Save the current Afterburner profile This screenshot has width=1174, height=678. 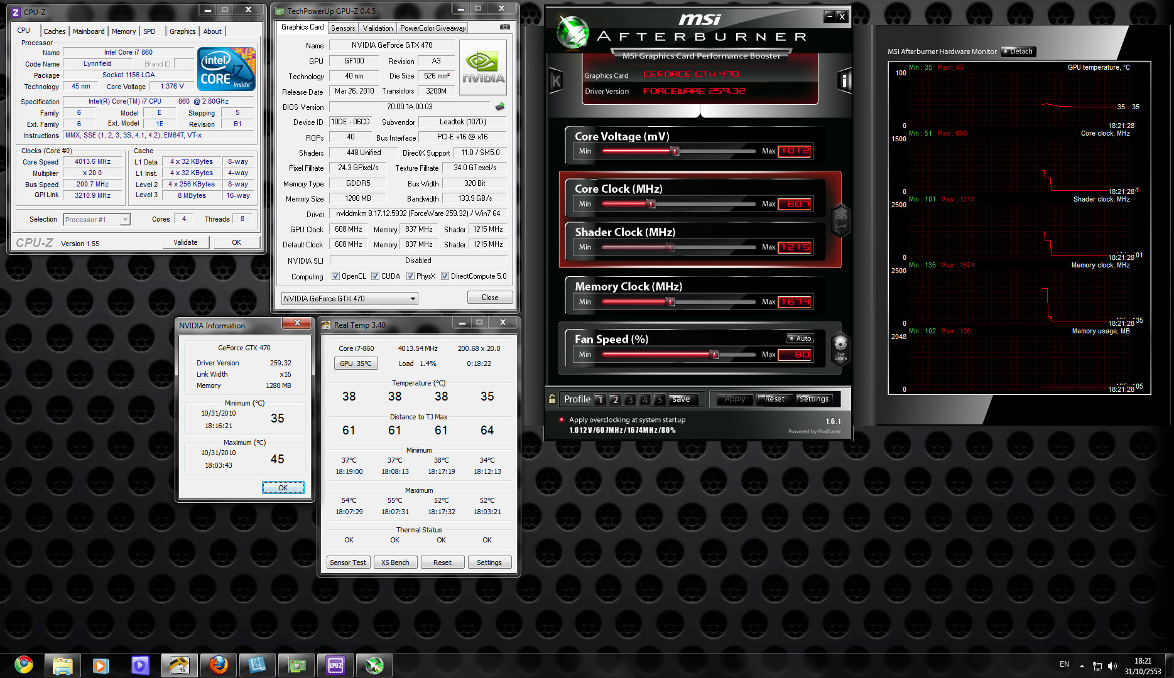click(682, 399)
